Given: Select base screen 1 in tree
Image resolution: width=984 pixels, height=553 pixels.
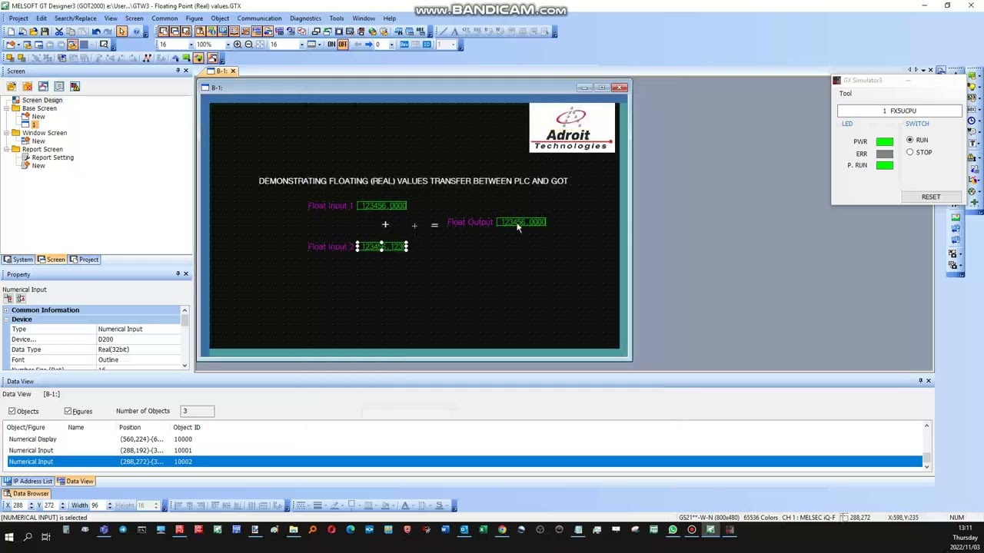Looking at the screenshot, I should (34, 124).
